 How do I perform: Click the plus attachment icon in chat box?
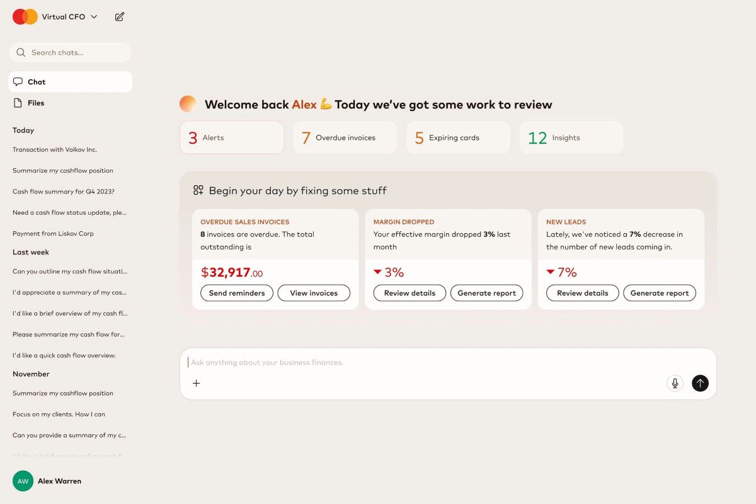click(196, 383)
